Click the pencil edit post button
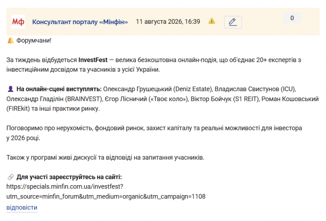This screenshot has width=326, height=221. 233,22
